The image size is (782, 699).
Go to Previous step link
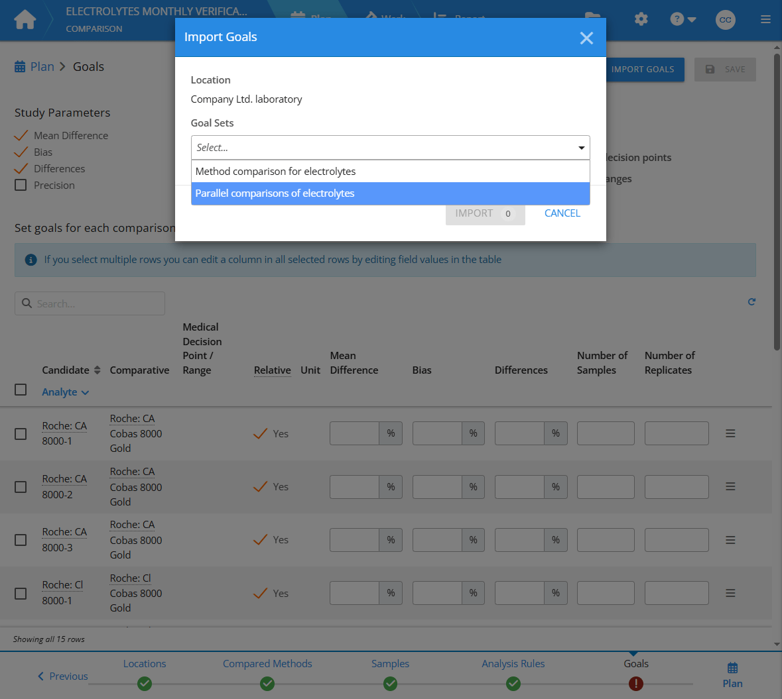[x=63, y=676]
